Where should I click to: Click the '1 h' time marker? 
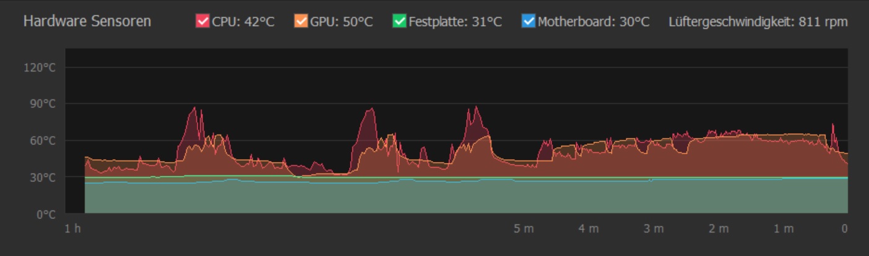pyautogui.click(x=73, y=229)
